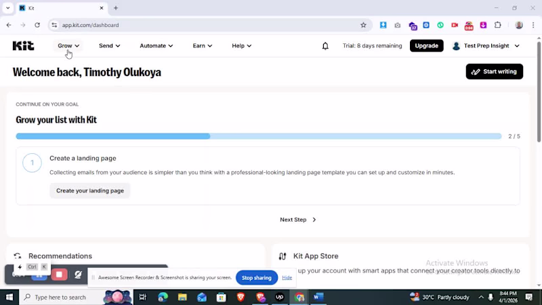Open the Chrome Extensions puzzle icon

tap(498, 25)
